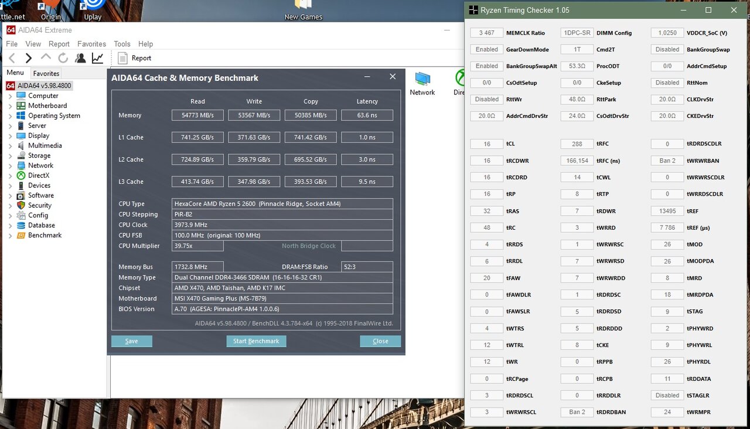Click the tREF value 13495 field
The height and width of the screenshot is (429, 750).
(x=667, y=211)
